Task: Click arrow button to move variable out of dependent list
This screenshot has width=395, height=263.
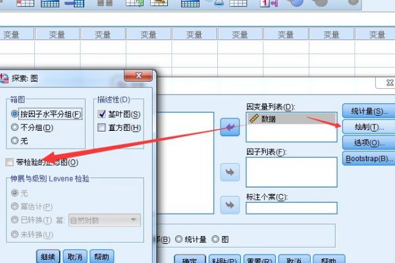Action: [x=230, y=127]
